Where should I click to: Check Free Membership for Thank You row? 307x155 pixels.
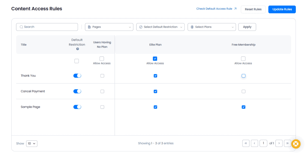(x=243, y=76)
